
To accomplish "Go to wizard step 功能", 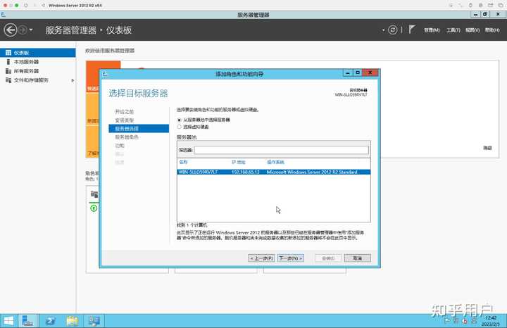I will point(120,146).
